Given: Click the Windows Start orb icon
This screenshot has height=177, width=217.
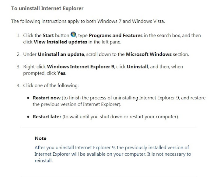Looking at the screenshot, I should [73, 35].
